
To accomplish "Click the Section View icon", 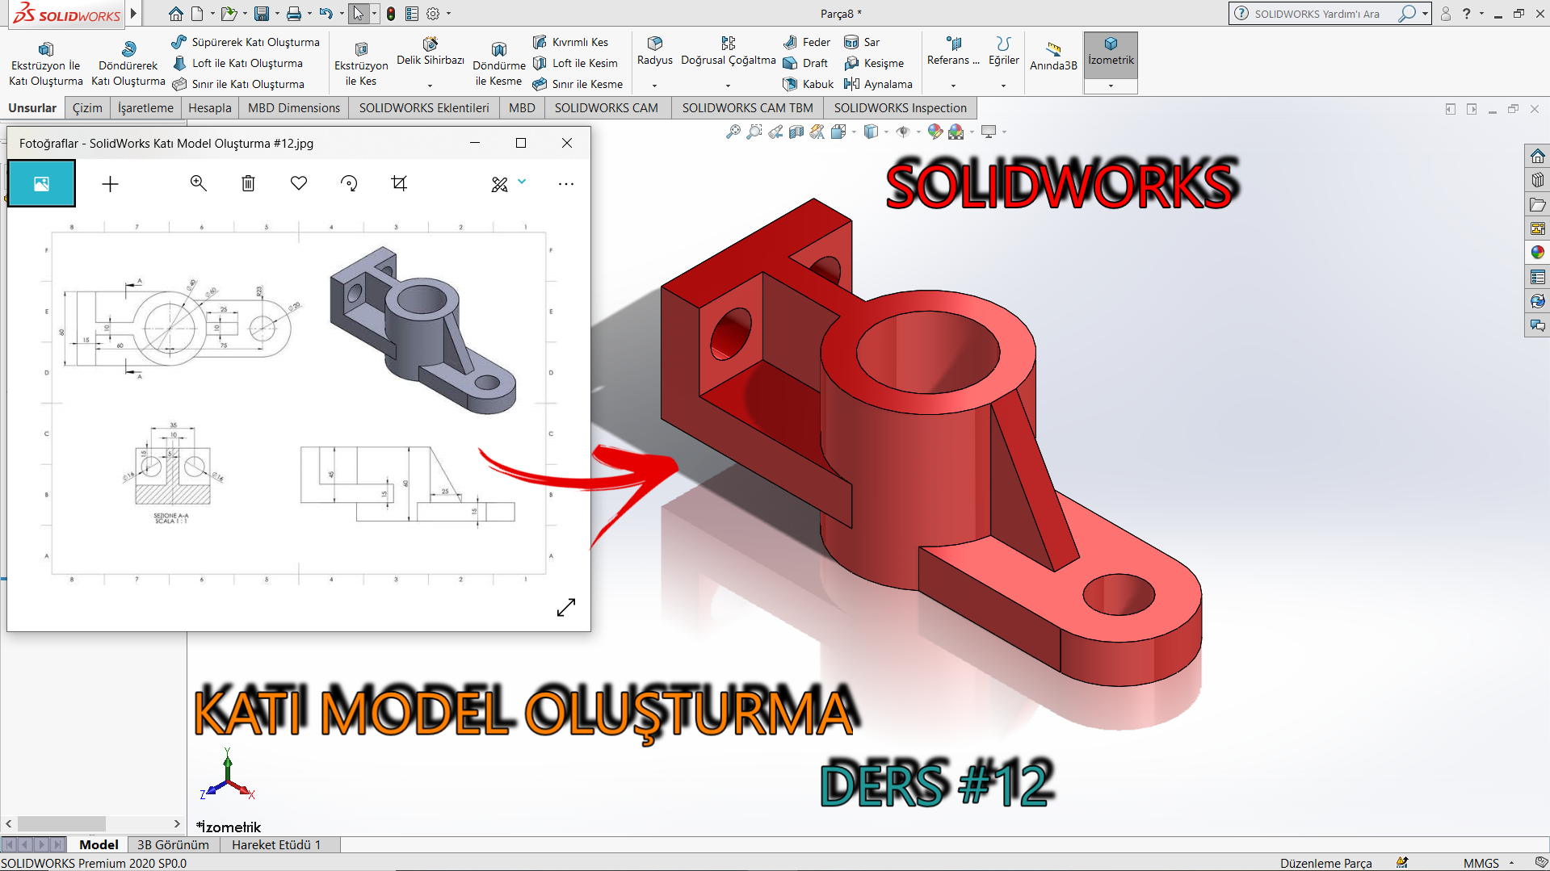I will click(796, 132).
